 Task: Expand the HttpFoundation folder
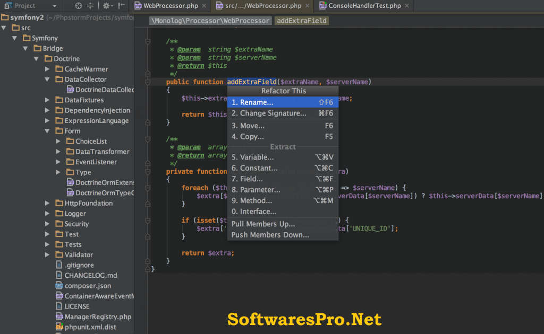click(47, 203)
